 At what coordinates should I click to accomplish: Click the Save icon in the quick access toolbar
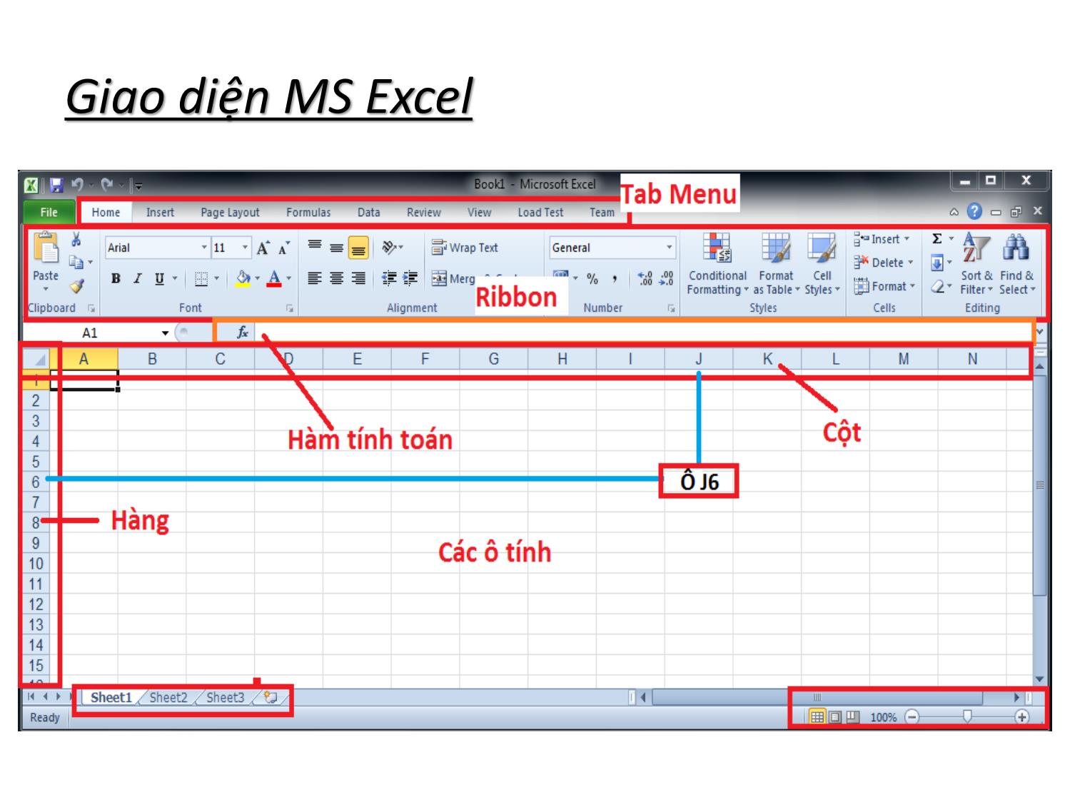(56, 186)
